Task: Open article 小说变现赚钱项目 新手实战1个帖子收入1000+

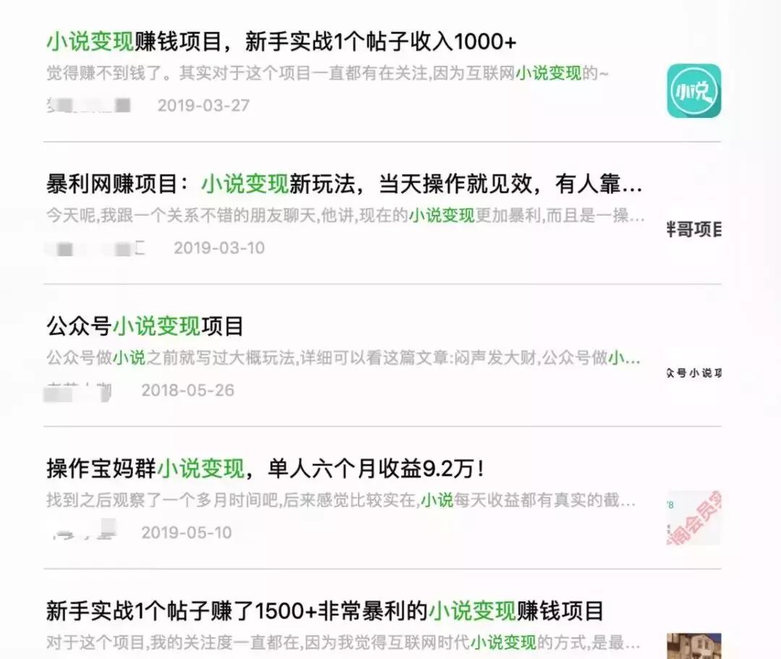Action: click(x=281, y=41)
